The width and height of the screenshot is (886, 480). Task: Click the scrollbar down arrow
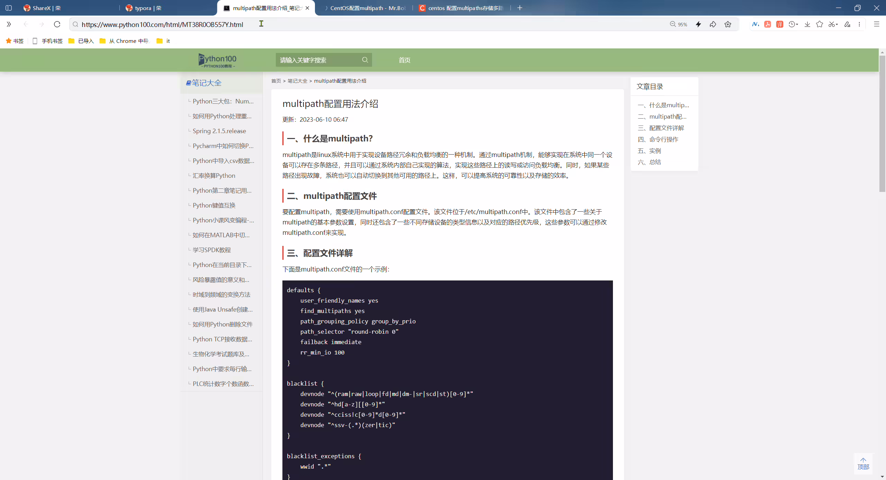(x=882, y=477)
